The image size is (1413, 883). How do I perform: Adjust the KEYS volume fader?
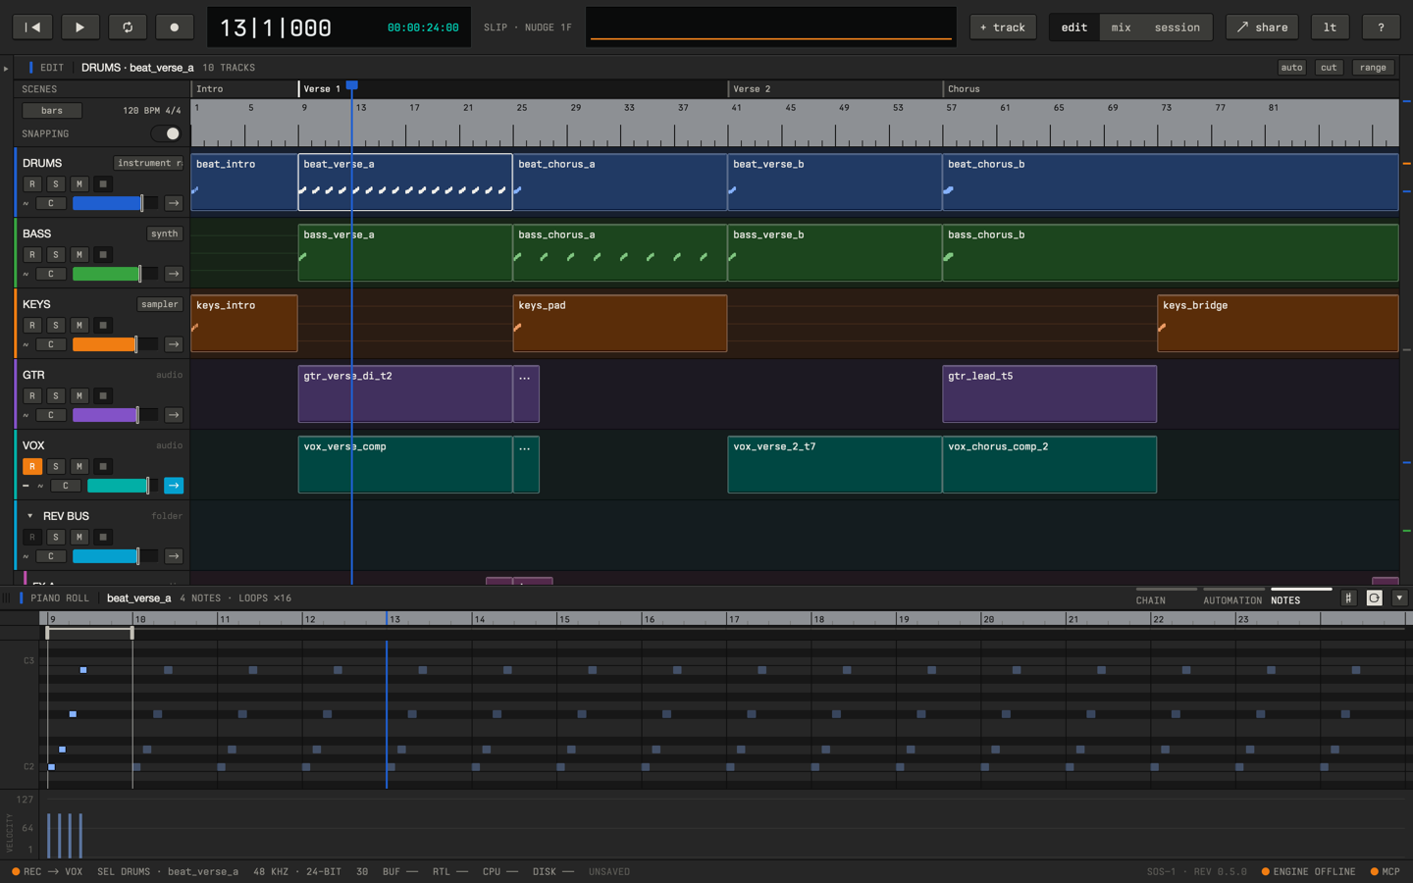(115, 344)
